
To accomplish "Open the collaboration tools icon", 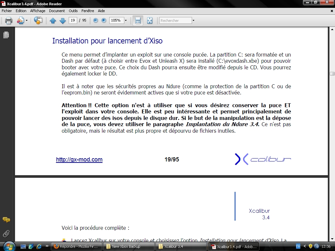I will tap(21, 21).
